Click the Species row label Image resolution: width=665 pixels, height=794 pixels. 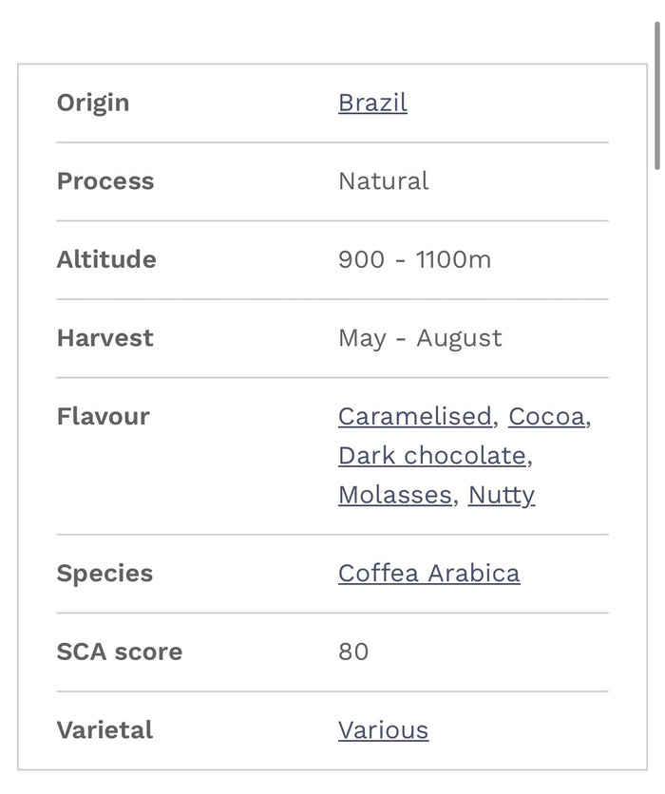104,573
